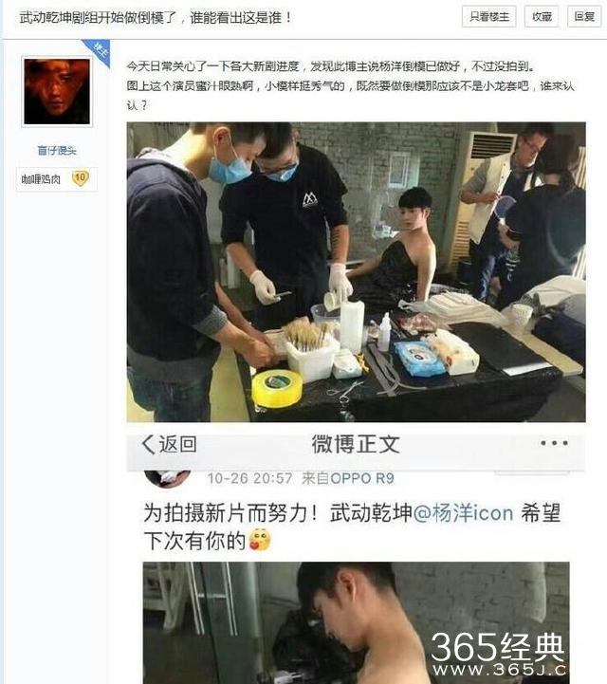Open the three-dot more options icon
The height and width of the screenshot is (684, 607).
[554, 443]
